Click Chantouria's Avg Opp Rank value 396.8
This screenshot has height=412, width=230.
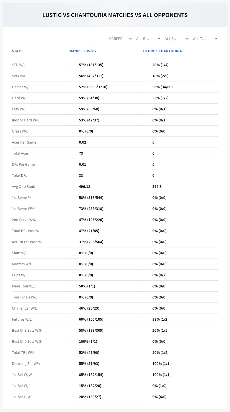click(157, 186)
